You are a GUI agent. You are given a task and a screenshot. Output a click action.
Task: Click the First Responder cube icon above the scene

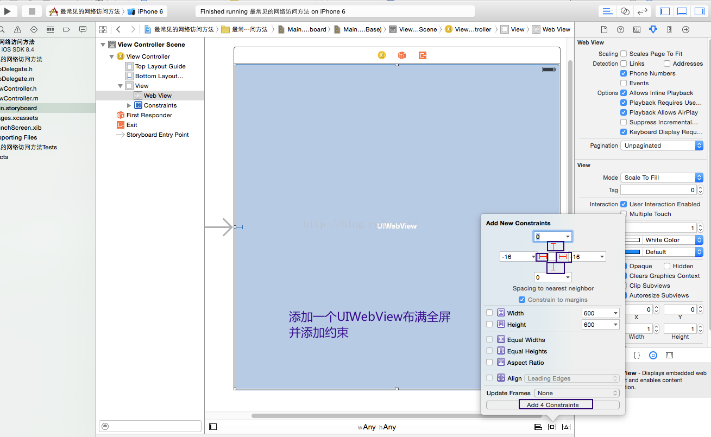[402, 55]
